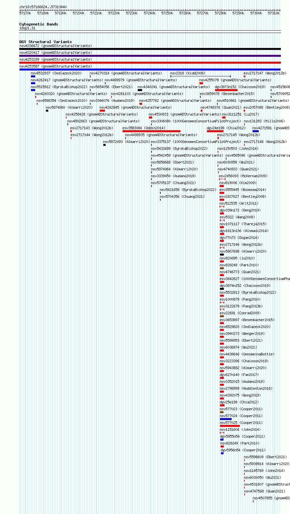
Task: Select esv1000879 (Pang2010) label
Action: click(240, 299)
